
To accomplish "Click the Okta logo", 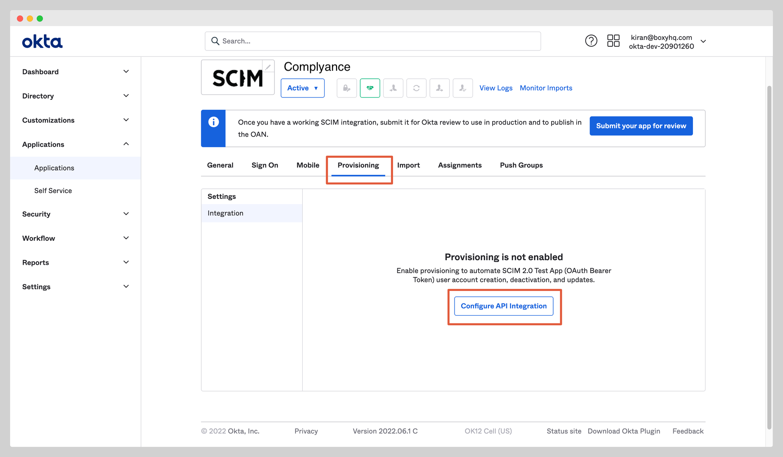I will pos(42,41).
